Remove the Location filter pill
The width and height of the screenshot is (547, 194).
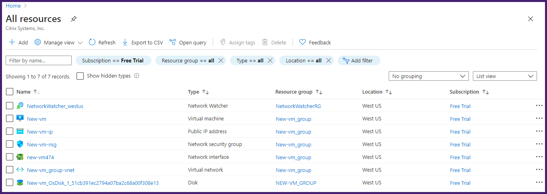click(329, 60)
